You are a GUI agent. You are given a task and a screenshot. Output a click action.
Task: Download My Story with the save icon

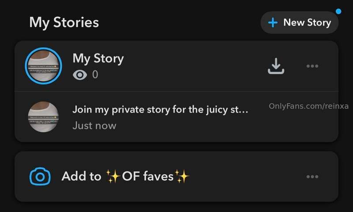click(276, 66)
